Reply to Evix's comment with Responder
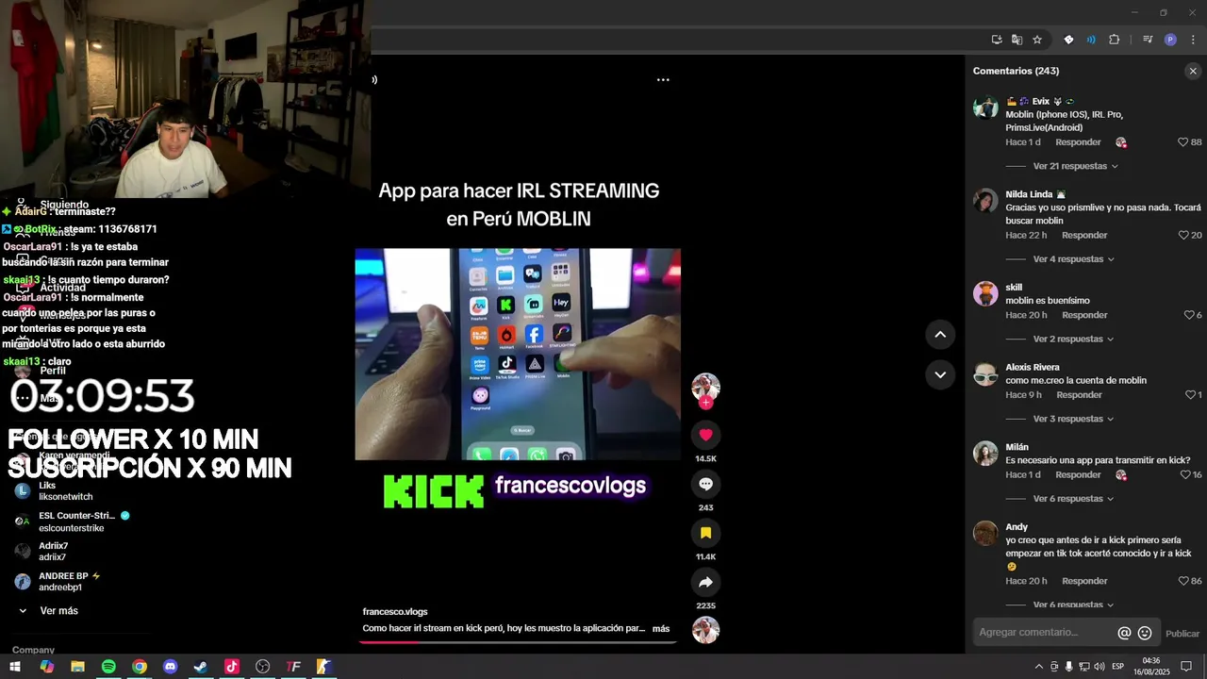The image size is (1207, 679). [1078, 142]
